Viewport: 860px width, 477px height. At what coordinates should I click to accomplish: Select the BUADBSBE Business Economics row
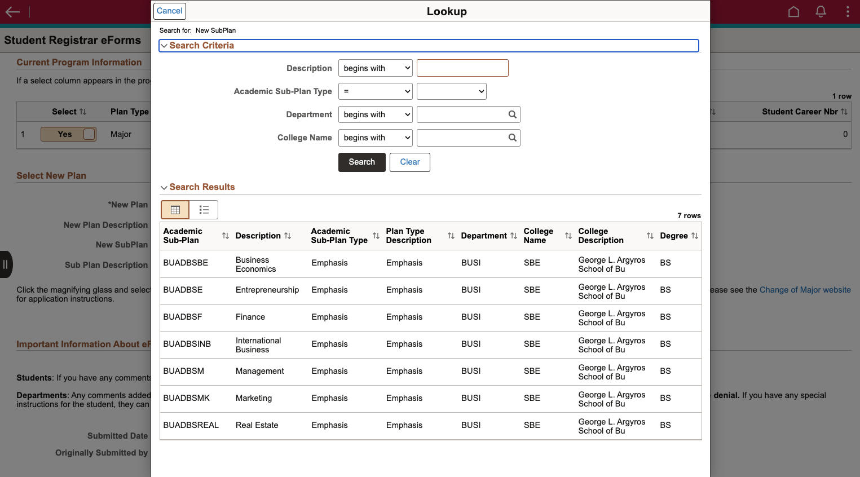pos(431,264)
